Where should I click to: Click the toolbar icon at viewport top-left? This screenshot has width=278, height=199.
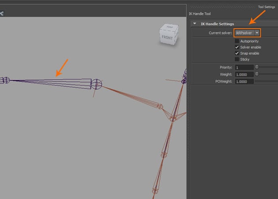point(2,13)
